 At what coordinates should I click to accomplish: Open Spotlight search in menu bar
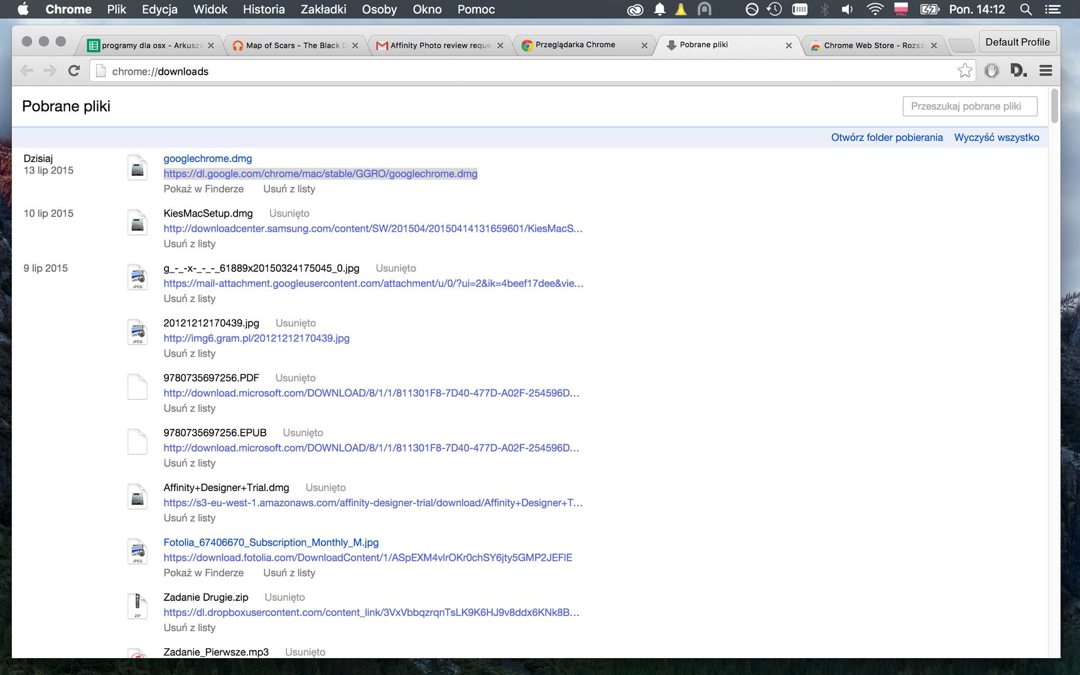click(1026, 9)
